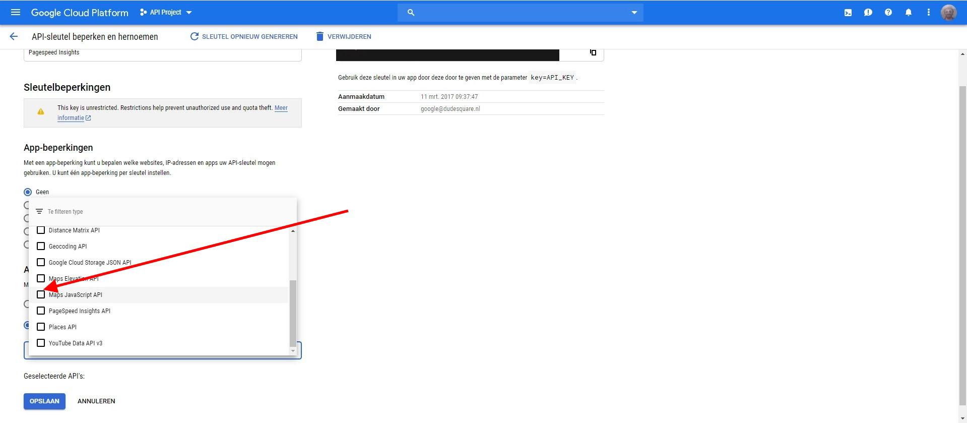967x423 pixels.
Task: Click the filter list icon
Action: (x=39, y=211)
